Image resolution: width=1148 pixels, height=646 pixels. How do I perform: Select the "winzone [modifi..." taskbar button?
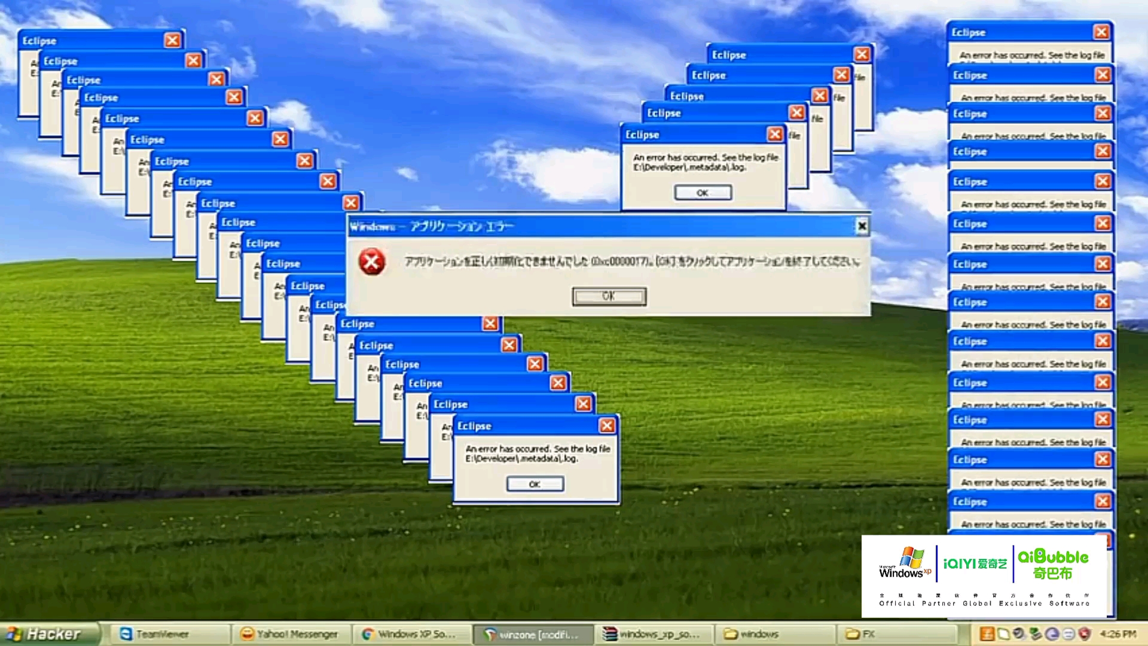click(533, 634)
